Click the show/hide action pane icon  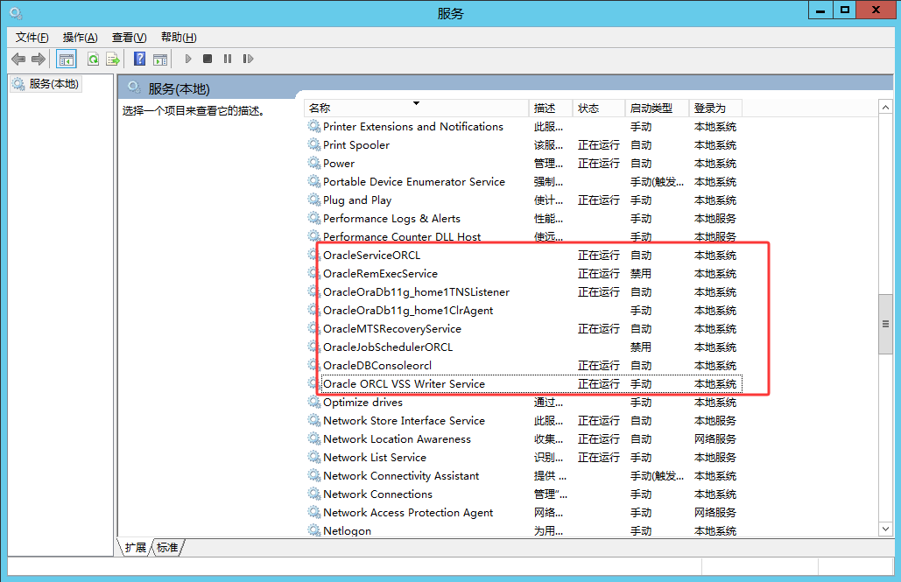160,59
